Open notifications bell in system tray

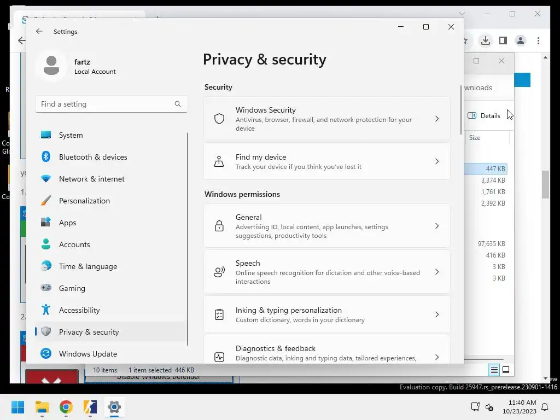[x=545, y=407]
